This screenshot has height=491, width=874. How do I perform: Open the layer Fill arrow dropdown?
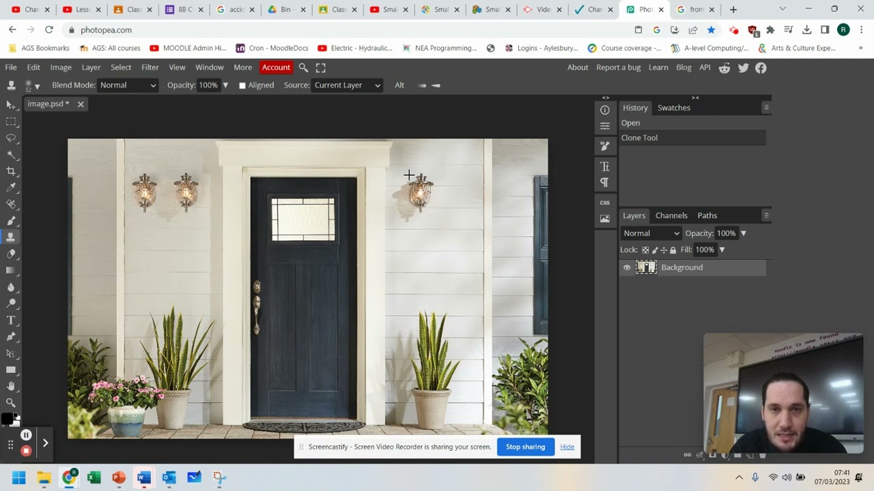pos(722,250)
